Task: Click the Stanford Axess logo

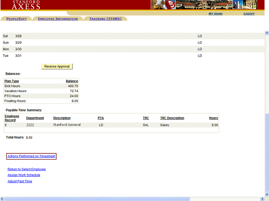Action: click(x=26, y=5)
